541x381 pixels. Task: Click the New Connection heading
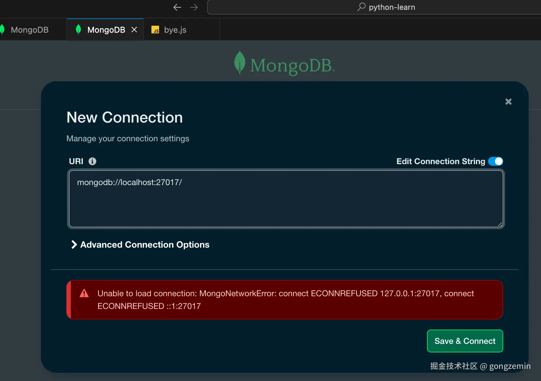125,117
